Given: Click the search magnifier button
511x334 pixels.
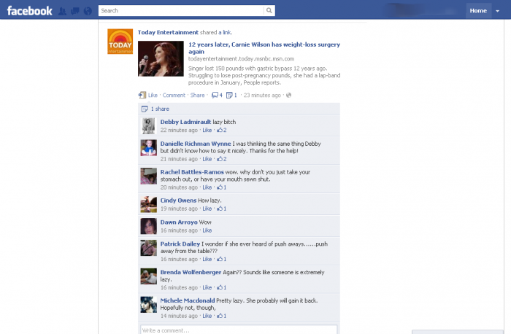Looking at the screenshot, I should pyautogui.click(x=269, y=11).
